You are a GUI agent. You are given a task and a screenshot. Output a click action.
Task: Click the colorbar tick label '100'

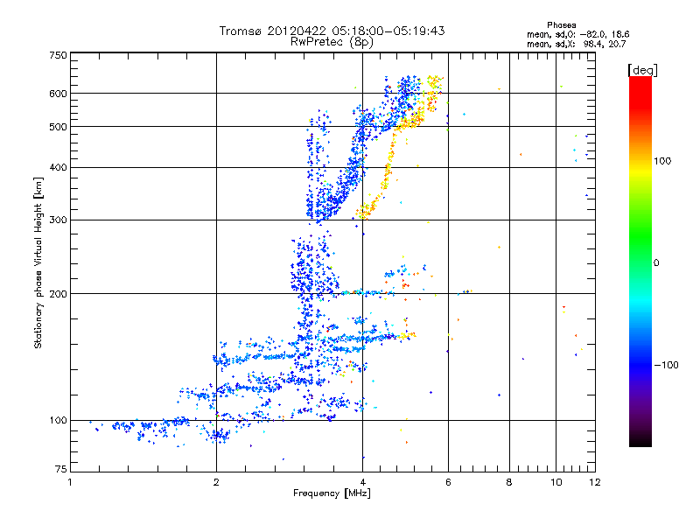click(662, 161)
